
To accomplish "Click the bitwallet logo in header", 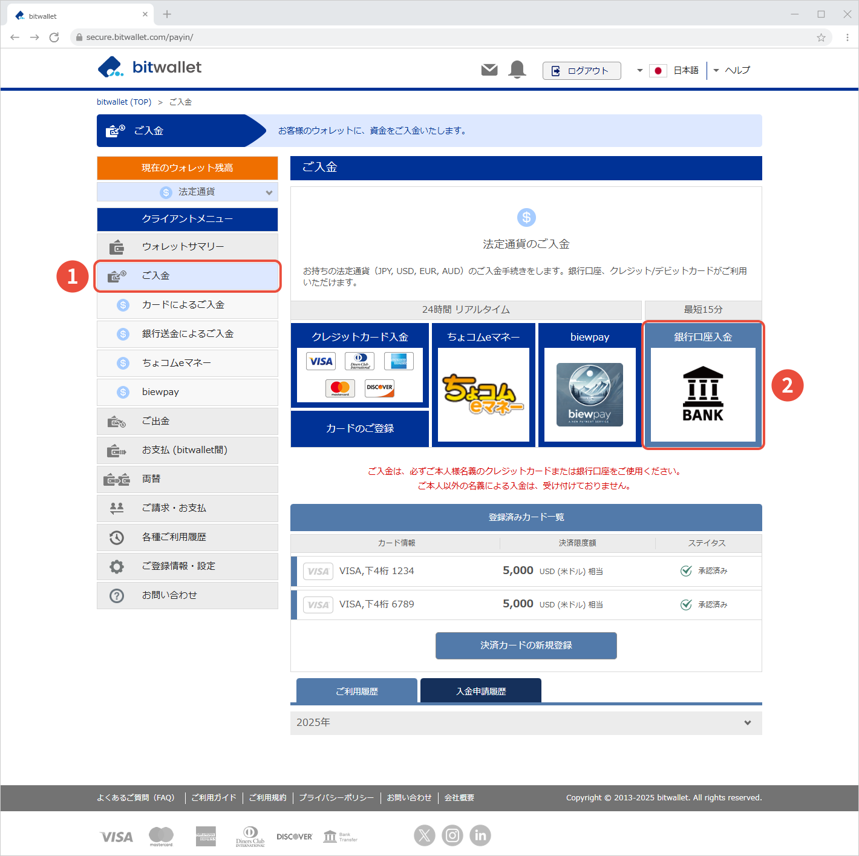I will coord(149,67).
